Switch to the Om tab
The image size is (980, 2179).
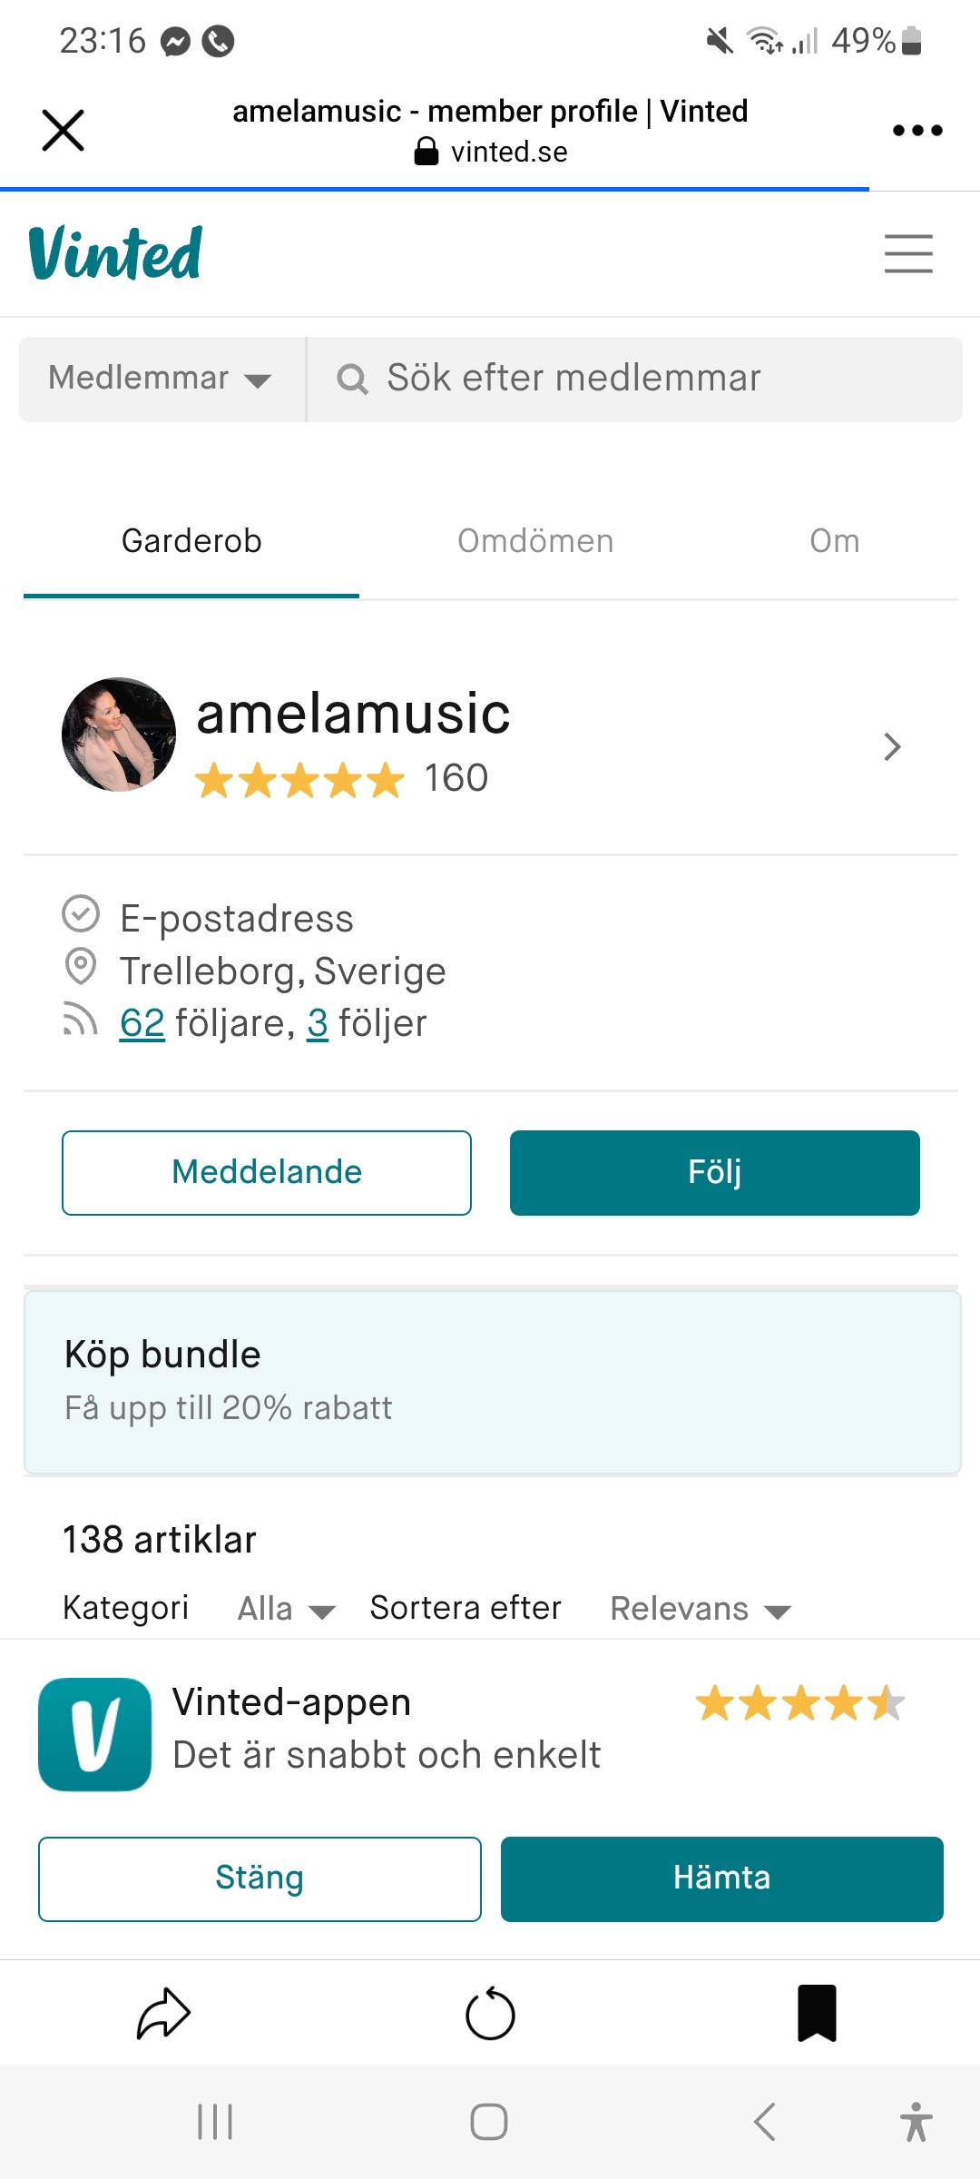[x=834, y=541]
